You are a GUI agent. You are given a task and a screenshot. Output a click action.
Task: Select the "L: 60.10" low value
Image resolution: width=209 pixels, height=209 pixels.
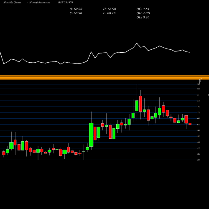pos(109,13)
